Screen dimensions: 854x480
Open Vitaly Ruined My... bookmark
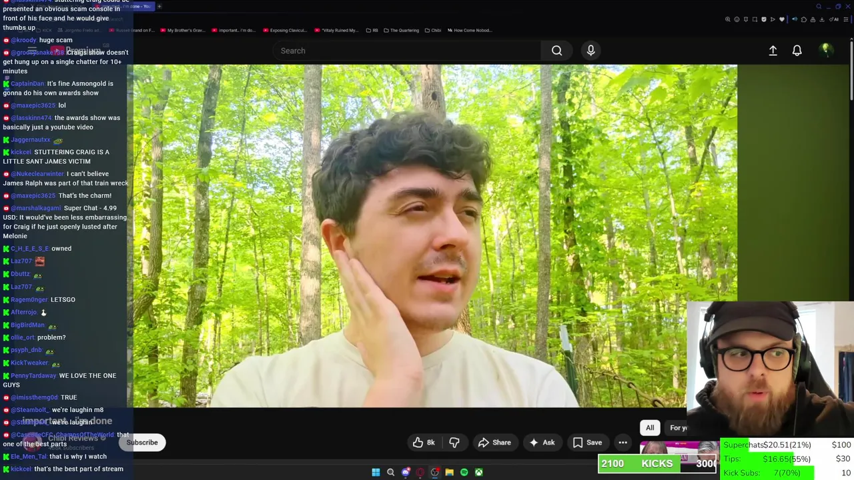[336, 30]
